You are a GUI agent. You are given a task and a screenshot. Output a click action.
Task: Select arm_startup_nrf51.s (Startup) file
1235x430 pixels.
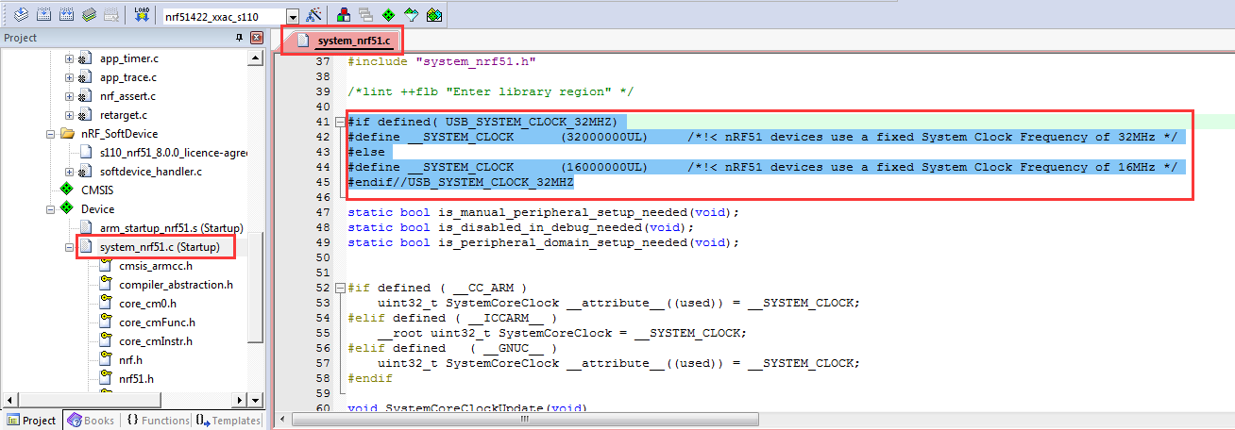coord(171,228)
